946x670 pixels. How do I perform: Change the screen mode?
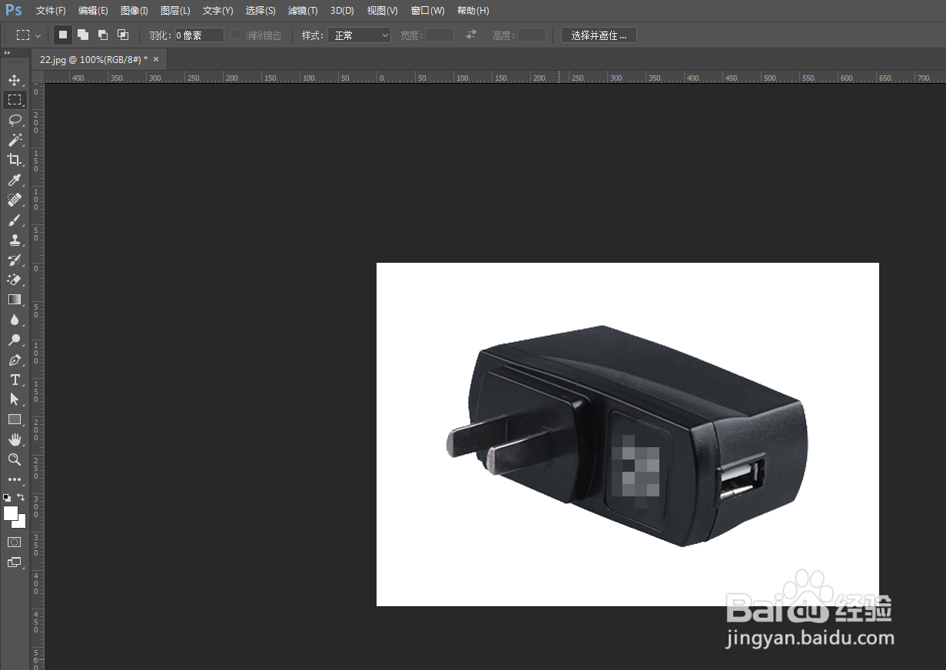[14, 562]
